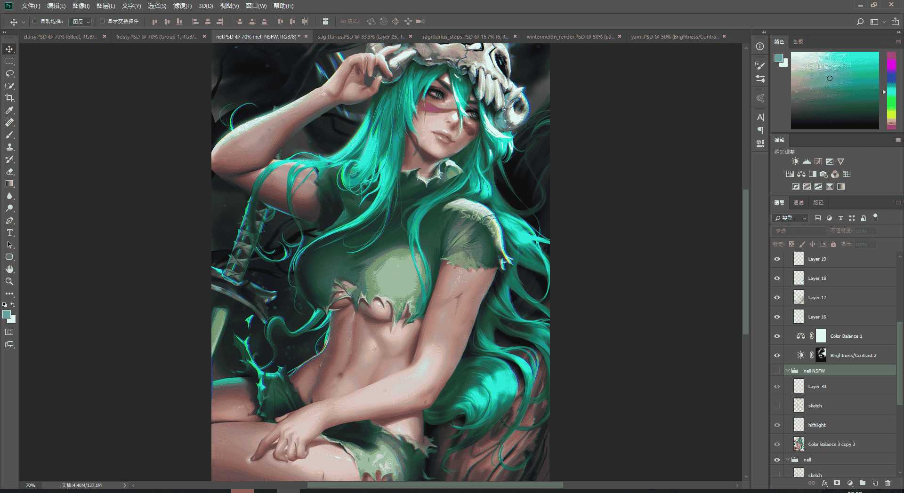Select the Crop tool
The height and width of the screenshot is (493, 904).
(x=9, y=98)
